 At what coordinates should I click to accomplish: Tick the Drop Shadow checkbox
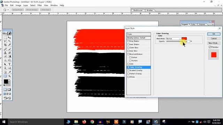click(128, 41)
